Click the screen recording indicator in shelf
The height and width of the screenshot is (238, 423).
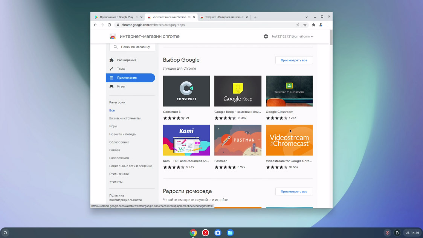pos(387,233)
